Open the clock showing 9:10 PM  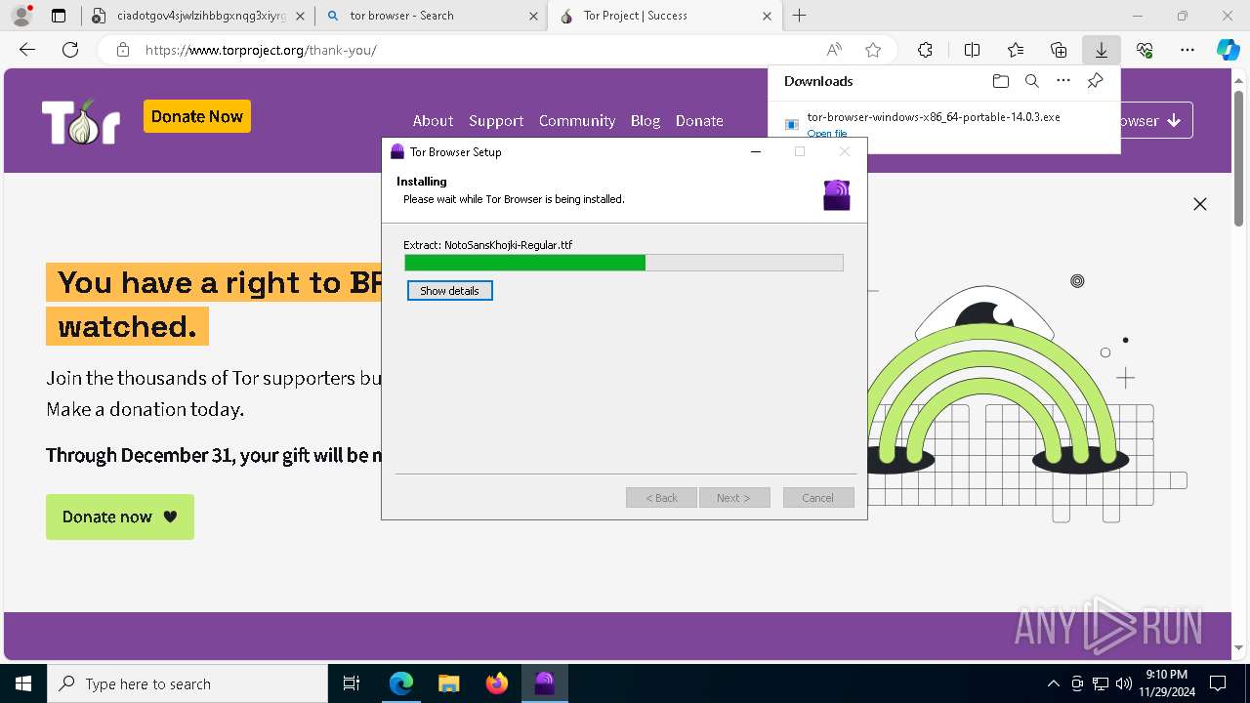(1166, 683)
